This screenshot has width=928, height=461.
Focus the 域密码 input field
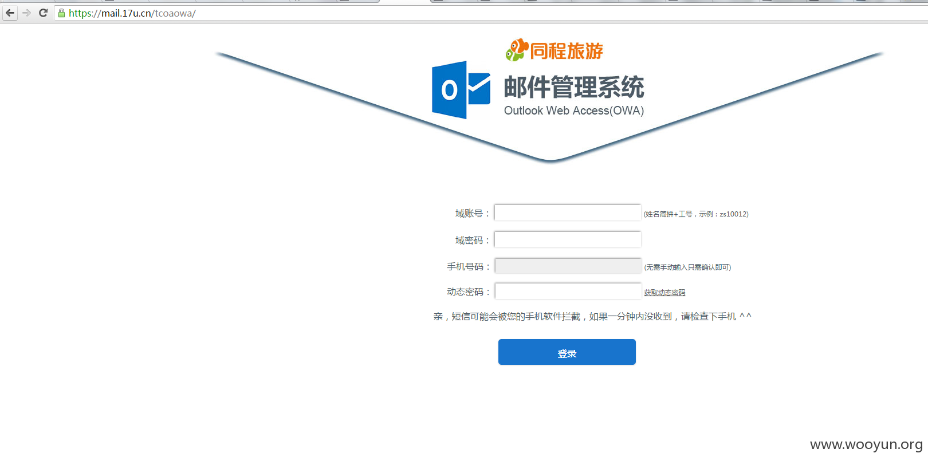coord(568,239)
